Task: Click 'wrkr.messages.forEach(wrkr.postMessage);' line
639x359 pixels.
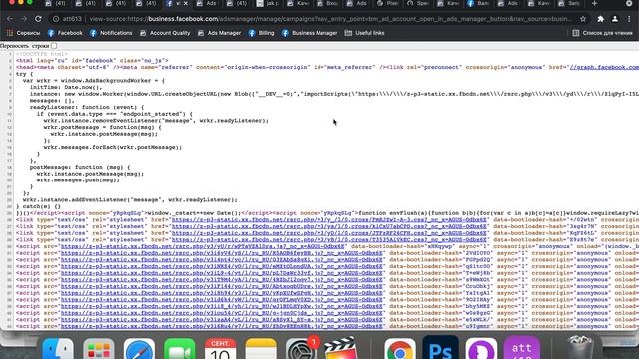Action: [x=113, y=147]
